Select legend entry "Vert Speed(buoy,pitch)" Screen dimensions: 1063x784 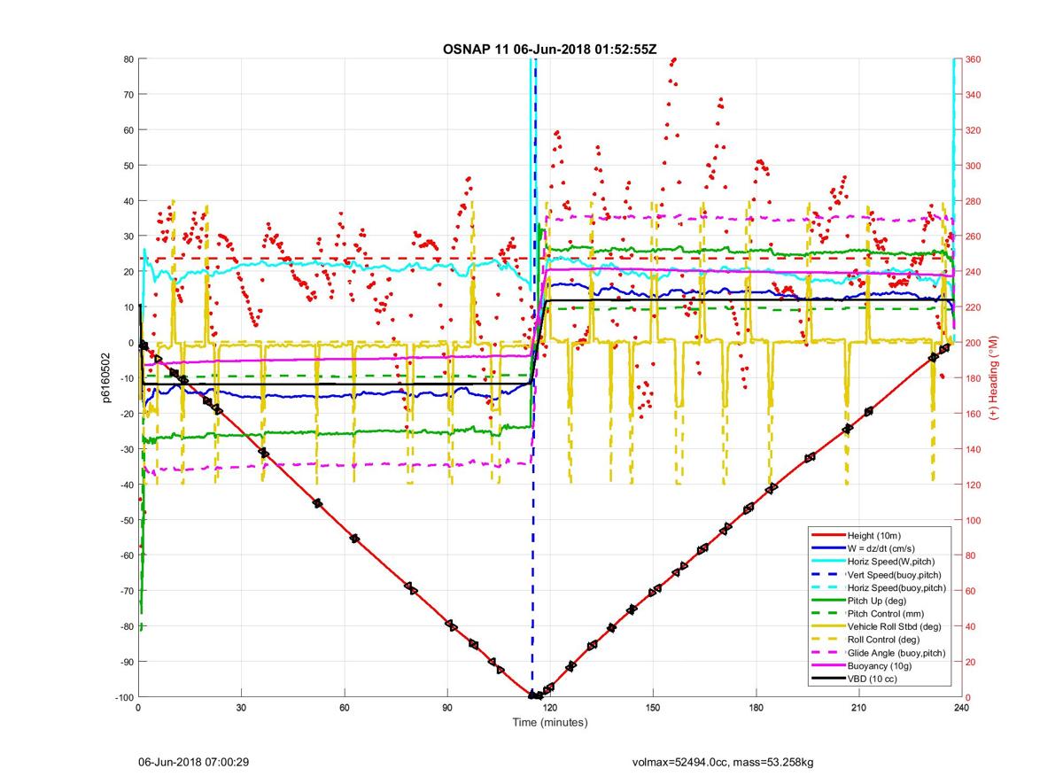click(895, 575)
